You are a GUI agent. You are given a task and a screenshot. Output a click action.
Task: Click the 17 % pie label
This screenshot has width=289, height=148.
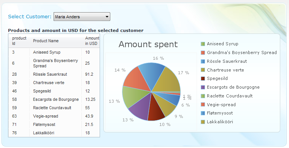183,73
